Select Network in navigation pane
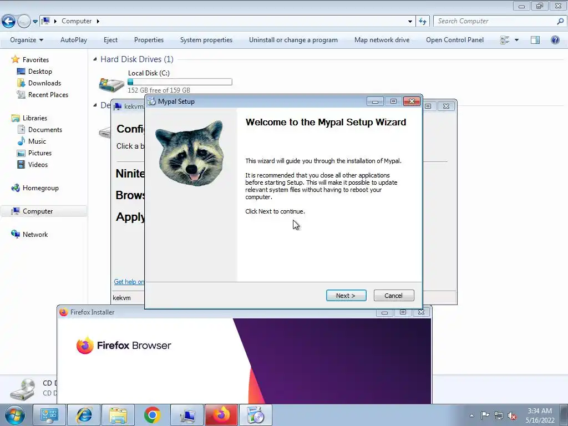The height and width of the screenshot is (426, 568). tap(35, 235)
